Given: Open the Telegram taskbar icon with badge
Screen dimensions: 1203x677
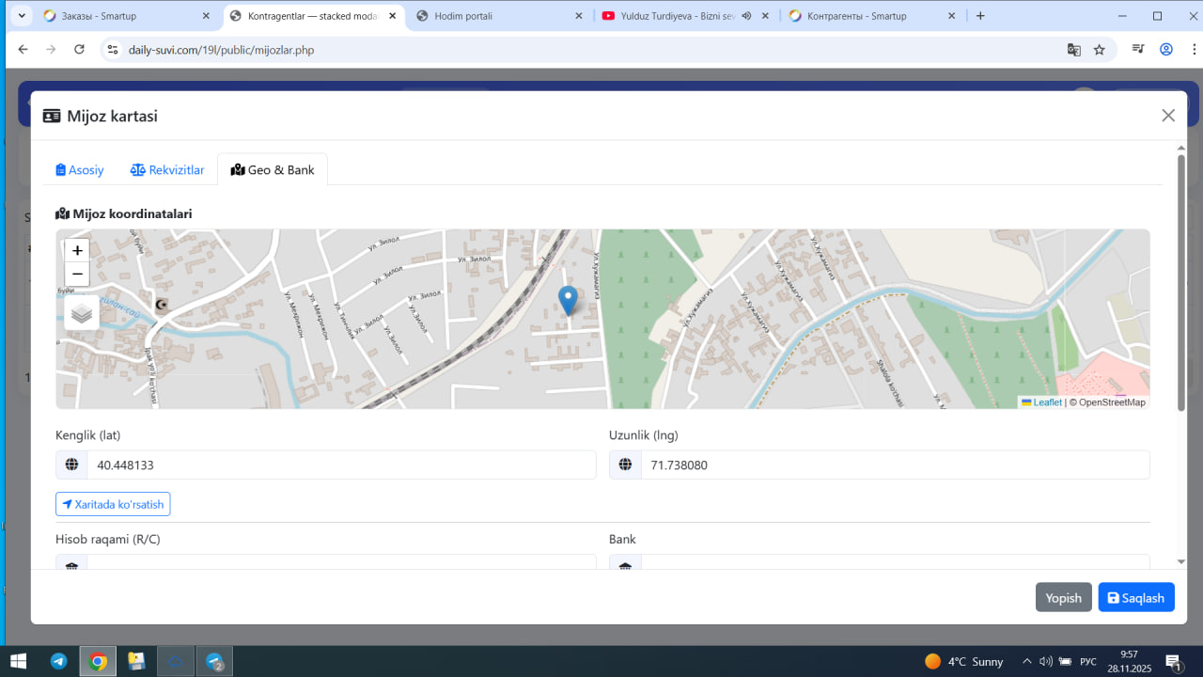Looking at the screenshot, I should (x=214, y=661).
